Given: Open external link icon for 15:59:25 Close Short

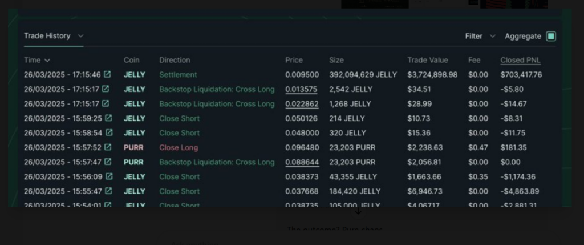Looking at the screenshot, I should point(108,118).
